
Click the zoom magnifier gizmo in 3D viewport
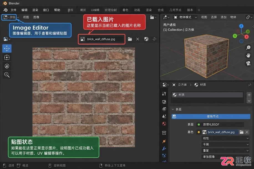[248, 48]
